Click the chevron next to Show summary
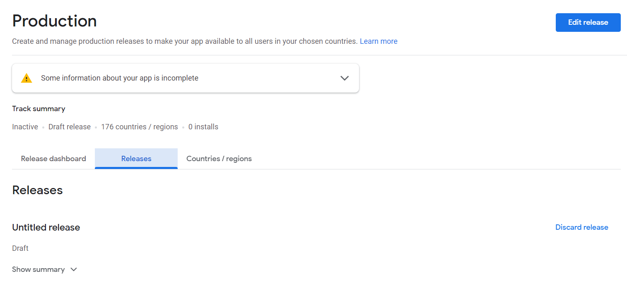Image resolution: width=627 pixels, height=288 pixels. (x=74, y=269)
